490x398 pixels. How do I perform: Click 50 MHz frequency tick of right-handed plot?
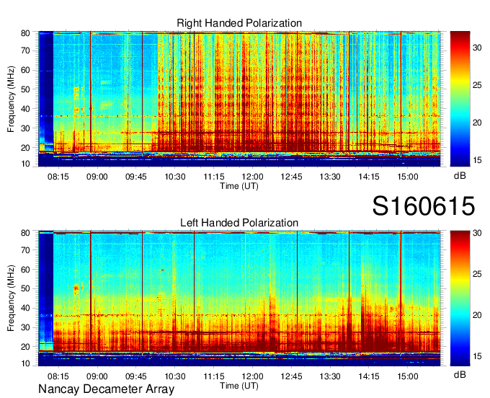[26, 89]
